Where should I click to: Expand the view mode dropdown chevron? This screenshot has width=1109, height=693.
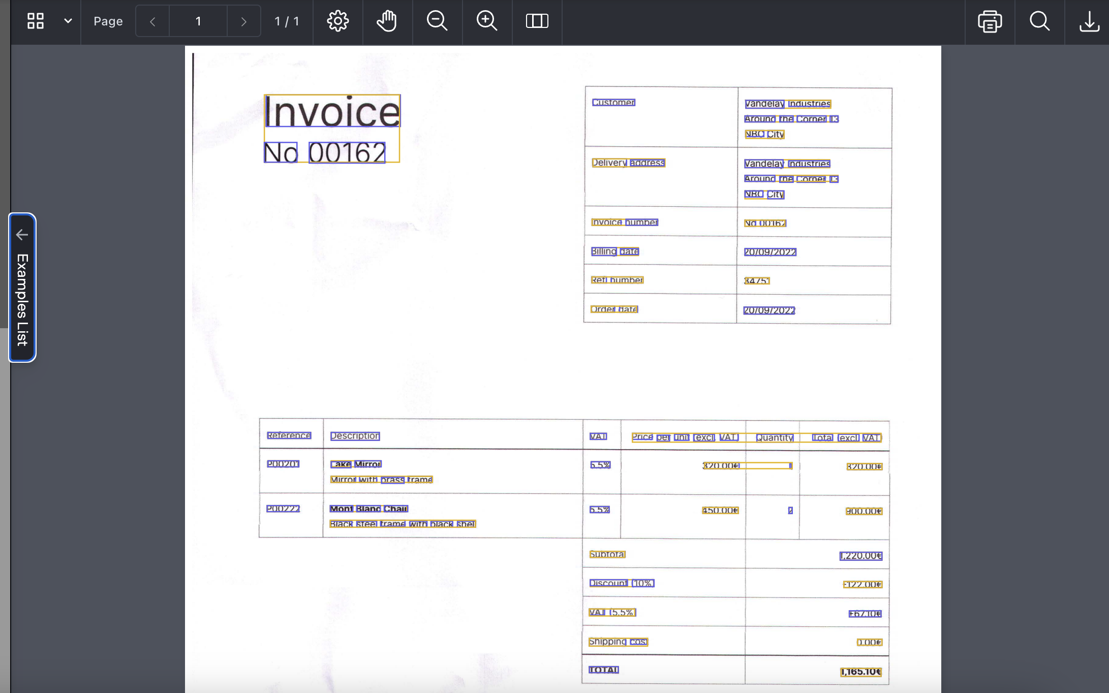tap(68, 21)
